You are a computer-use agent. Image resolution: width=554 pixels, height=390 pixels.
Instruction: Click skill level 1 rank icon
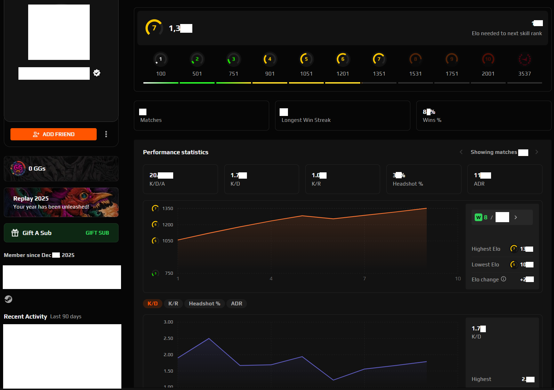coord(161,59)
